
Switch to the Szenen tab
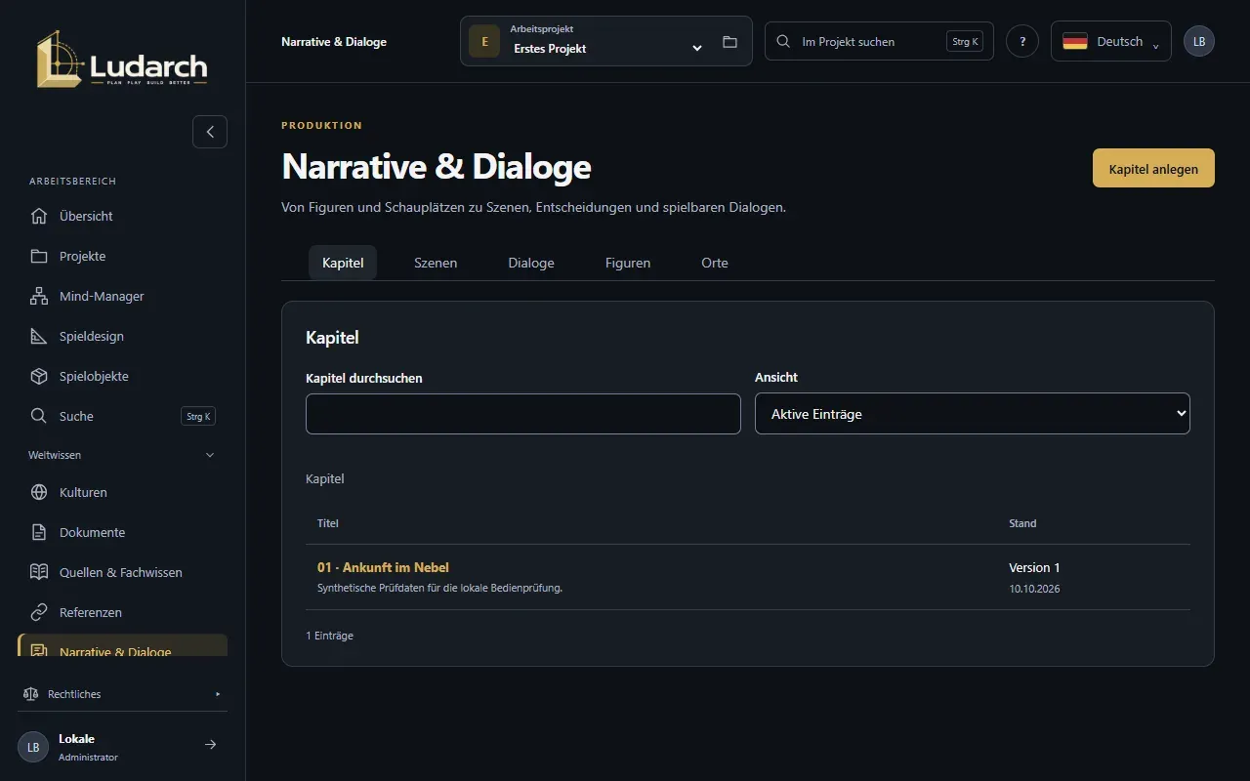(x=436, y=263)
